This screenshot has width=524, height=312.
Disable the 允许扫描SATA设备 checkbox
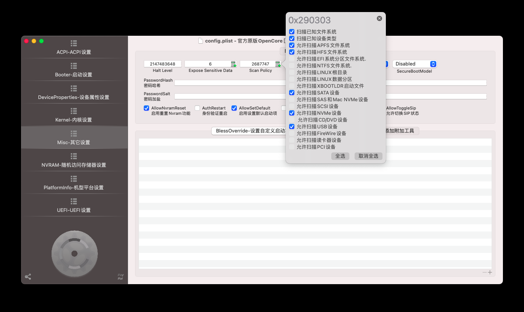coord(292,93)
